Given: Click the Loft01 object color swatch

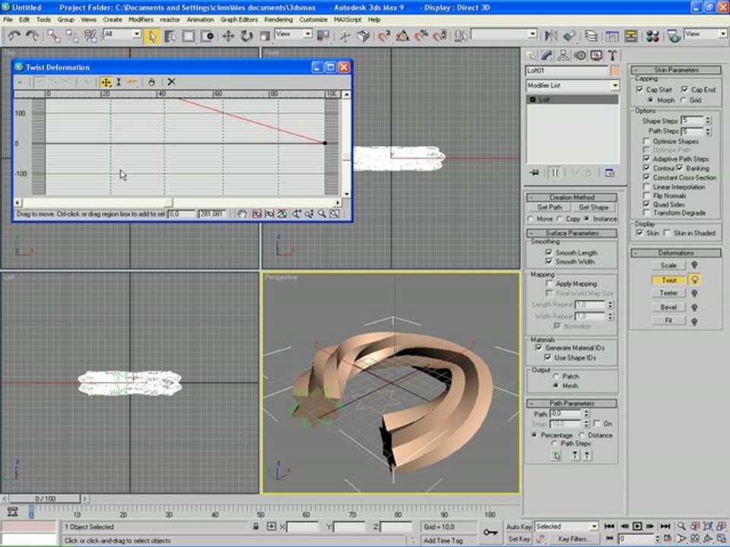Looking at the screenshot, I should 615,71.
